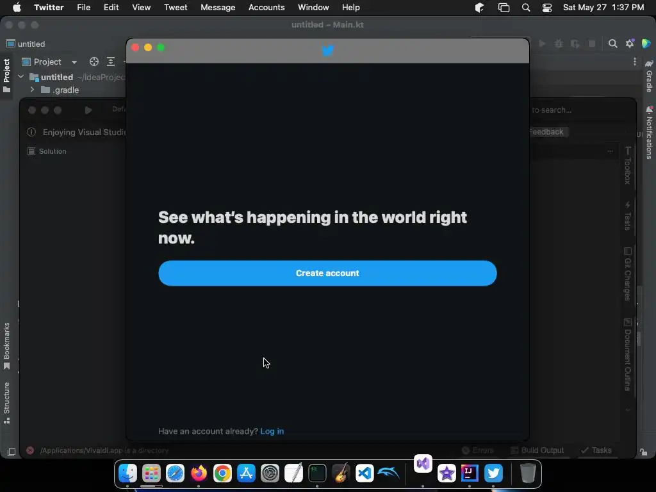Viewport: 656px width, 492px height.
Task: Open the Tests side tab in Visual Studio
Action: click(x=628, y=215)
